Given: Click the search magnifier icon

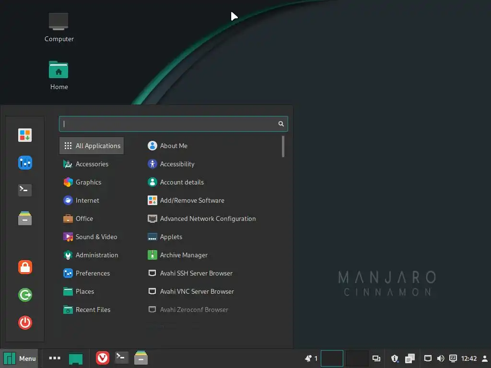Looking at the screenshot, I should click(x=281, y=124).
